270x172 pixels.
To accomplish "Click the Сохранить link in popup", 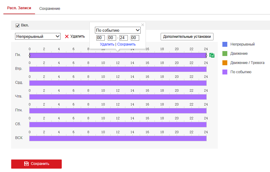I will point(126,44).
